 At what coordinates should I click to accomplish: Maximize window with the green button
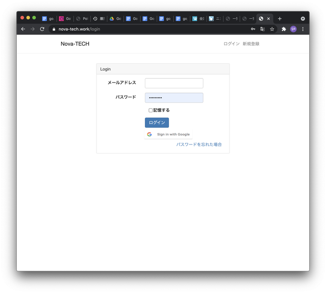point(34,18)
